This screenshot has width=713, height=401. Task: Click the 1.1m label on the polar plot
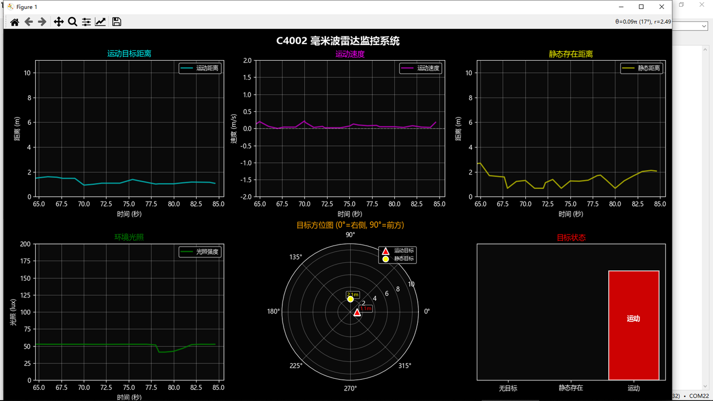(x=365, y=309)
